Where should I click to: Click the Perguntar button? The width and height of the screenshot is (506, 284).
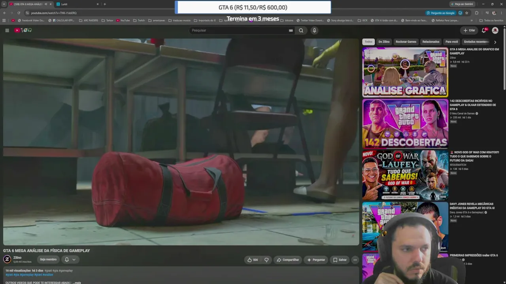coord(316,260)
